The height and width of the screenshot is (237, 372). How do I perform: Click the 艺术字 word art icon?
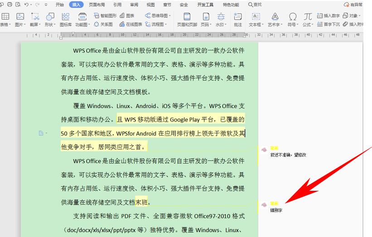coord(275,16)
